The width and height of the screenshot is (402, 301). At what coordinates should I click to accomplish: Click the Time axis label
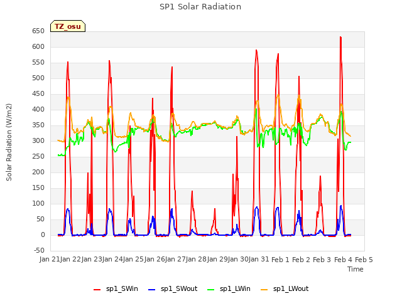click(356, 269)
